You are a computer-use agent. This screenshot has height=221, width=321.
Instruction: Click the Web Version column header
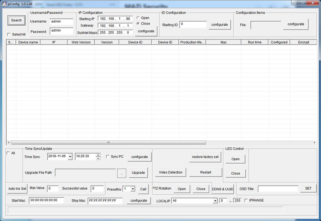point(81,42)
